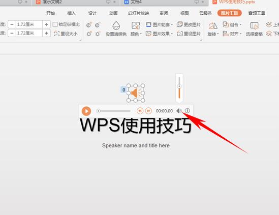This screenshot has width=279, height=215.
Task: Click the height field showing 1.72厘米
Action: [x=29, y=24]
